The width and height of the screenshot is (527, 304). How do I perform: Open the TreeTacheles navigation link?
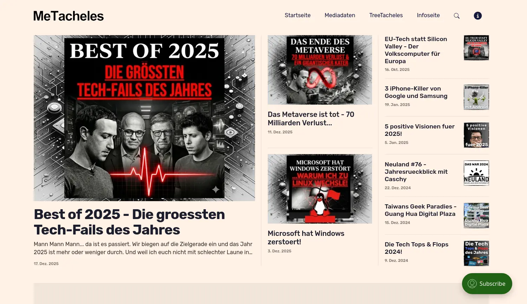tap(386, 15)
